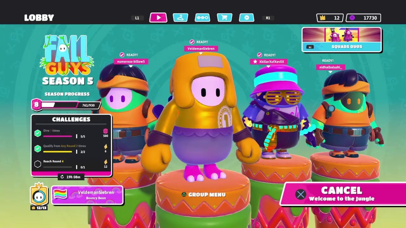This screenshot has height=228, width=406.
Task: Click the 500 kudos reward icon
Action: (106, 131)
